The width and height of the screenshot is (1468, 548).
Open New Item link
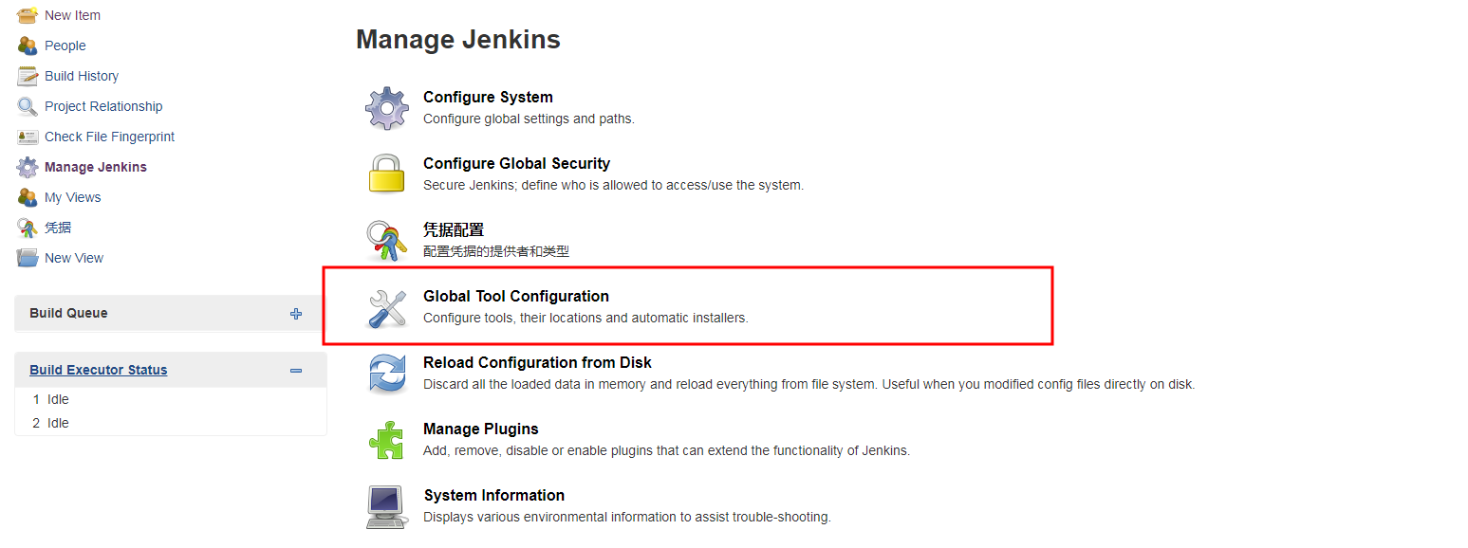(x=72, y=15)
